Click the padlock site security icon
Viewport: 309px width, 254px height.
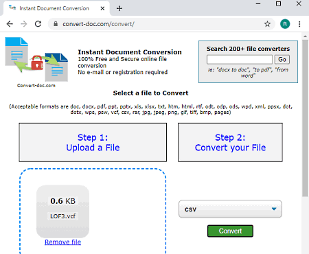pyautogui.click(x=56, y=24)
